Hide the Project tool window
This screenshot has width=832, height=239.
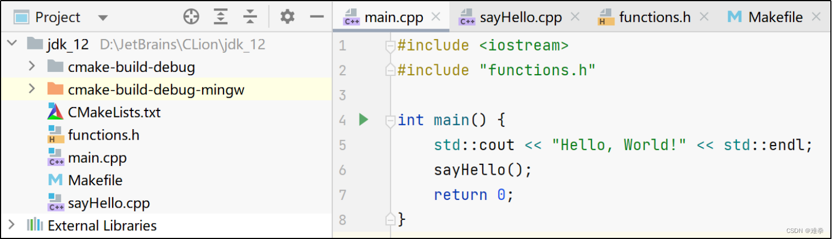click(x=317, y=17)
